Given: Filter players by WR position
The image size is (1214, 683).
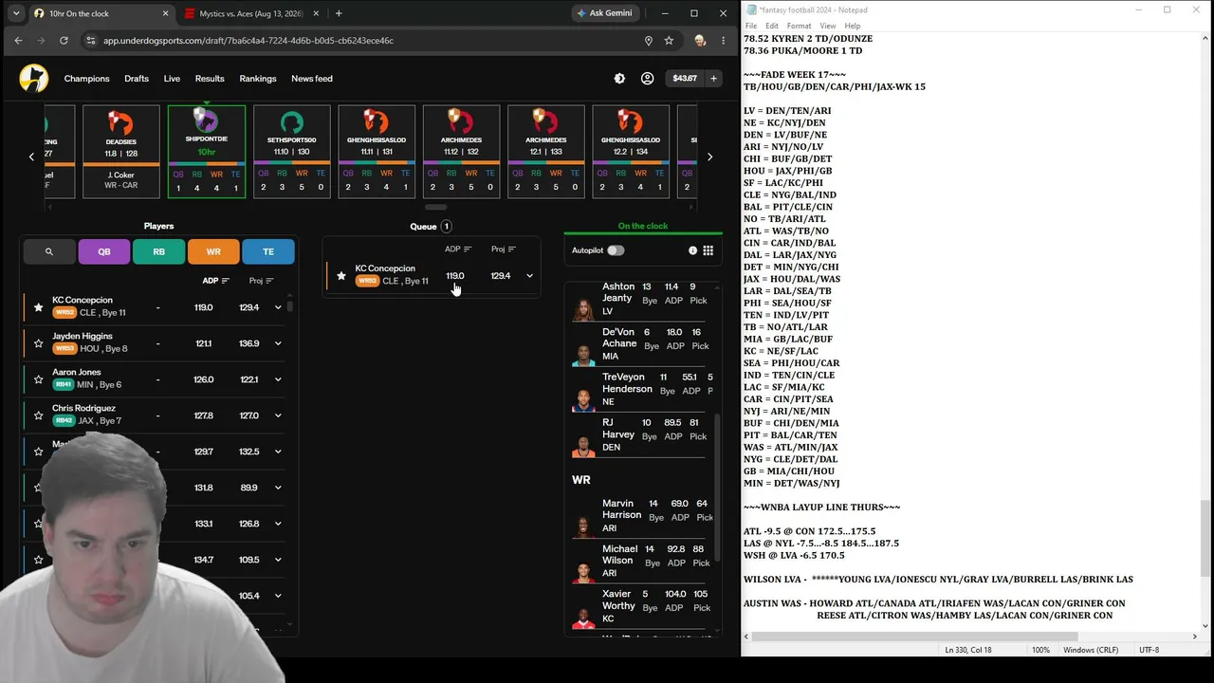Looking at the screenshot, I should click(213, 251).
